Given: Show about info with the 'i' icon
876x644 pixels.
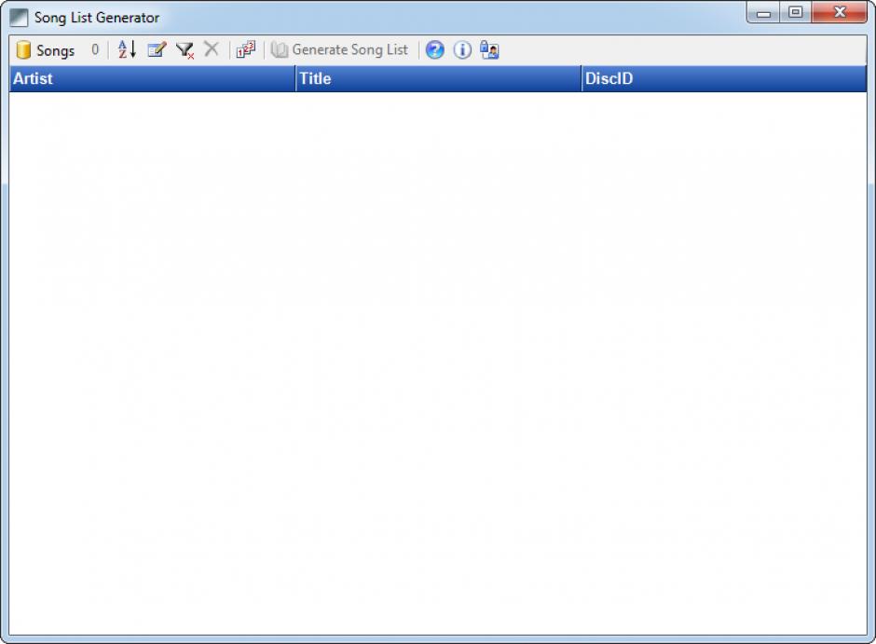Looking at the screenshot, I should (x=462, y=50).
